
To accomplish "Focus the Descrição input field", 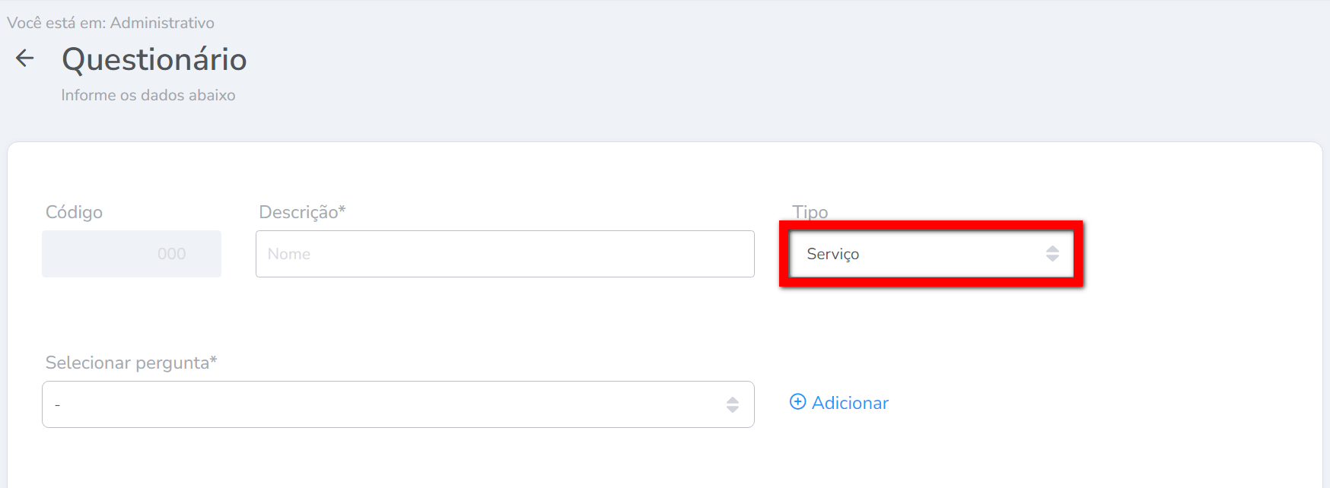I will click(504, 254).
